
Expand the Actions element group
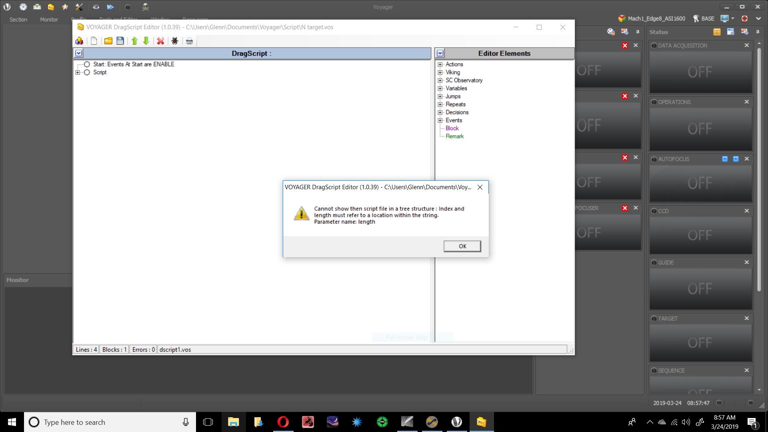click(x=440, y=64)
